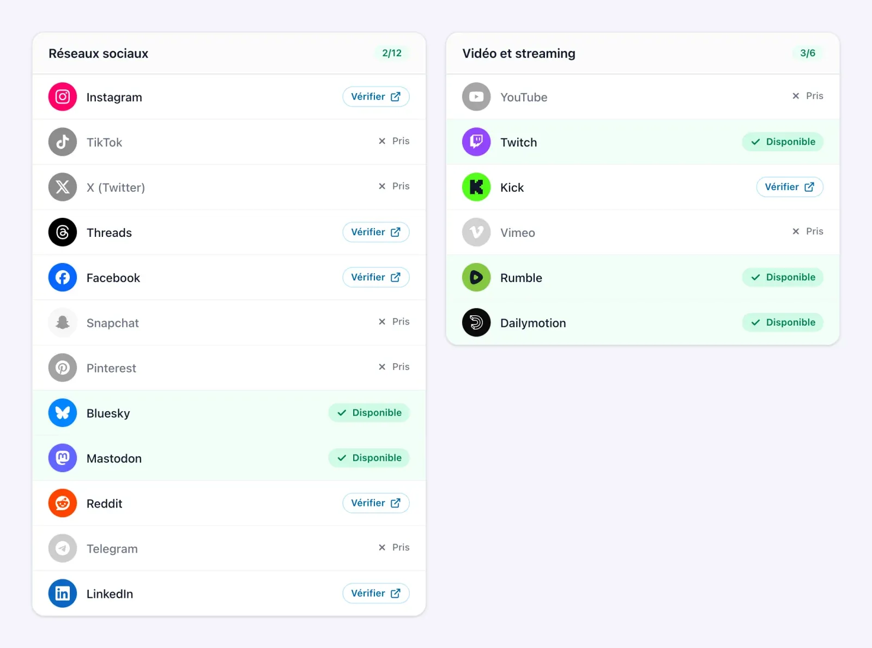Click the Rumble logo icon

click(476, 278)
